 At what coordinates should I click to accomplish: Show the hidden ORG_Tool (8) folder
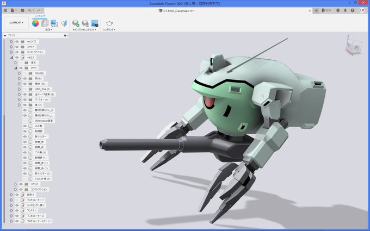(x=25, y=89)
